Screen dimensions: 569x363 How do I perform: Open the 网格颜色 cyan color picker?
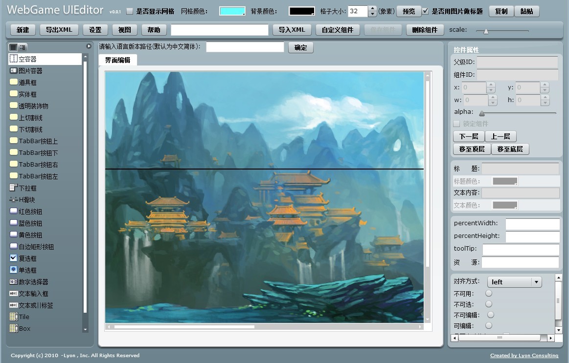pos(232,11)
